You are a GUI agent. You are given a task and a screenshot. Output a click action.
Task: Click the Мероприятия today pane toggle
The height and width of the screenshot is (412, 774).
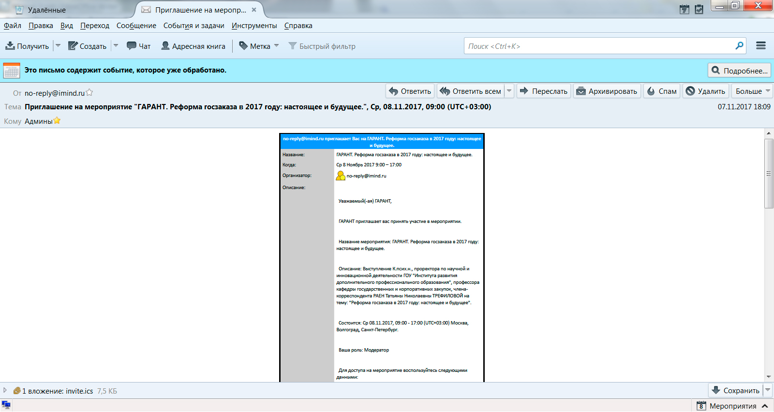click(727, 406)
